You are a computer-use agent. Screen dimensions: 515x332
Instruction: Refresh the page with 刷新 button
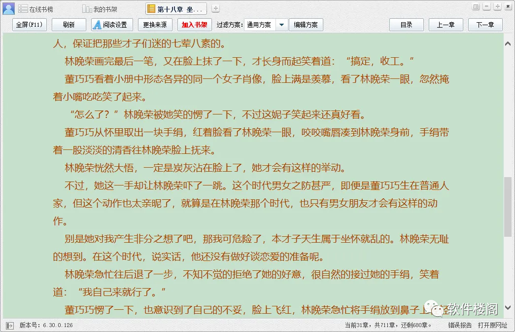[69, 24]
